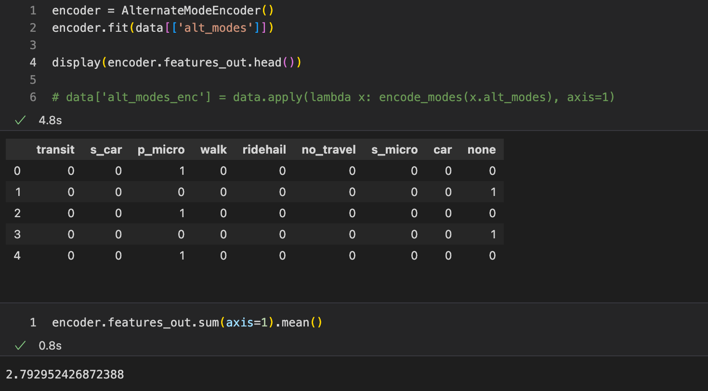Select the transit column header
This screenshot has height=391, width=708.
click(x=55, y=149)
